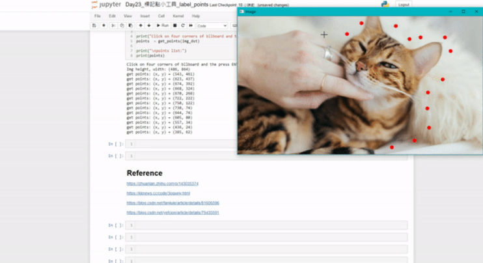Open the blog.csdn.net fanjujie reference link
483x263 pixels.
pos(172,203)
